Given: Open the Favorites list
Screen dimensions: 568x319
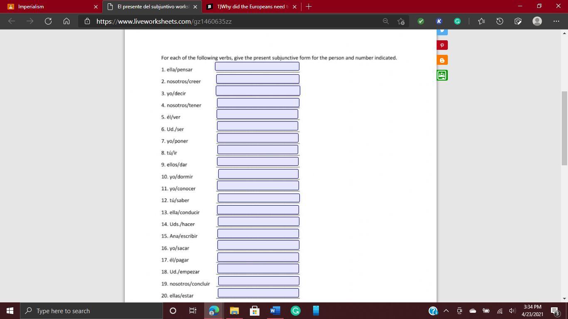Looking at the screenshot, I should coord(482,21).
